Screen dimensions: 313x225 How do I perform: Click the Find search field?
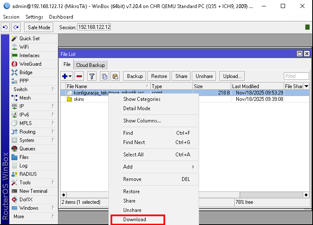[x=296, y=76]
